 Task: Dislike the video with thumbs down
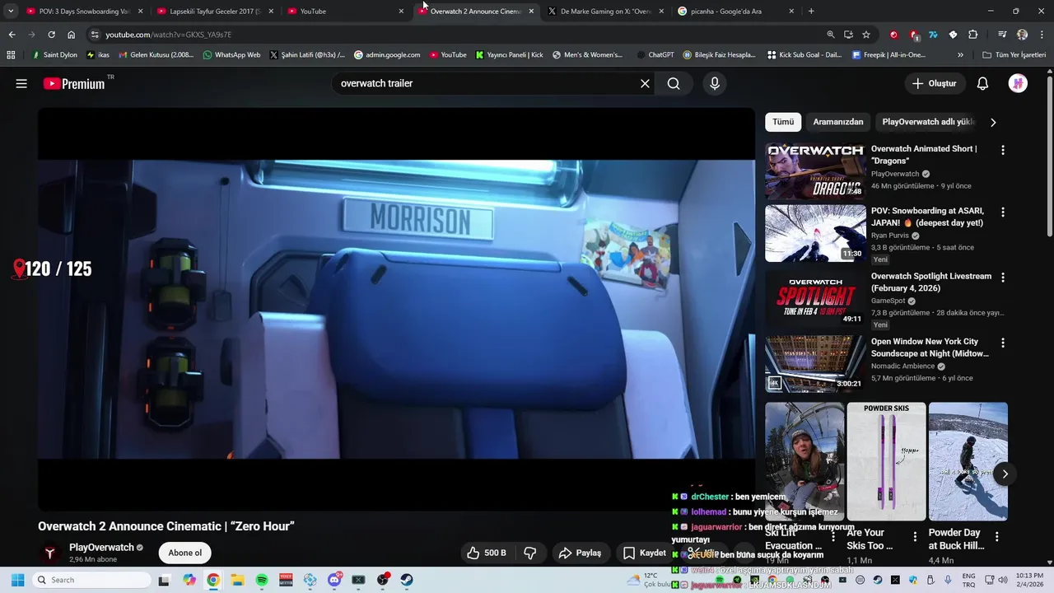pos(530,553)
